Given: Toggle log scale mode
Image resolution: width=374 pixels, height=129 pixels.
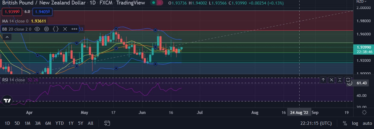Looking at the screenshot, I should 355,123.
